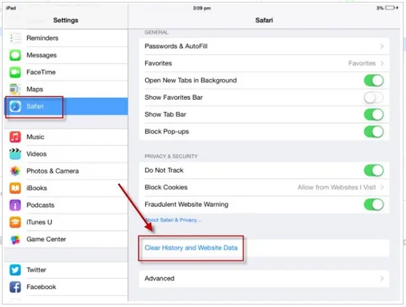This screenshot has height=307, width=406.
Task: Select Videos in the Settings list
Action: pyautogui.click(x=66, y=154)
